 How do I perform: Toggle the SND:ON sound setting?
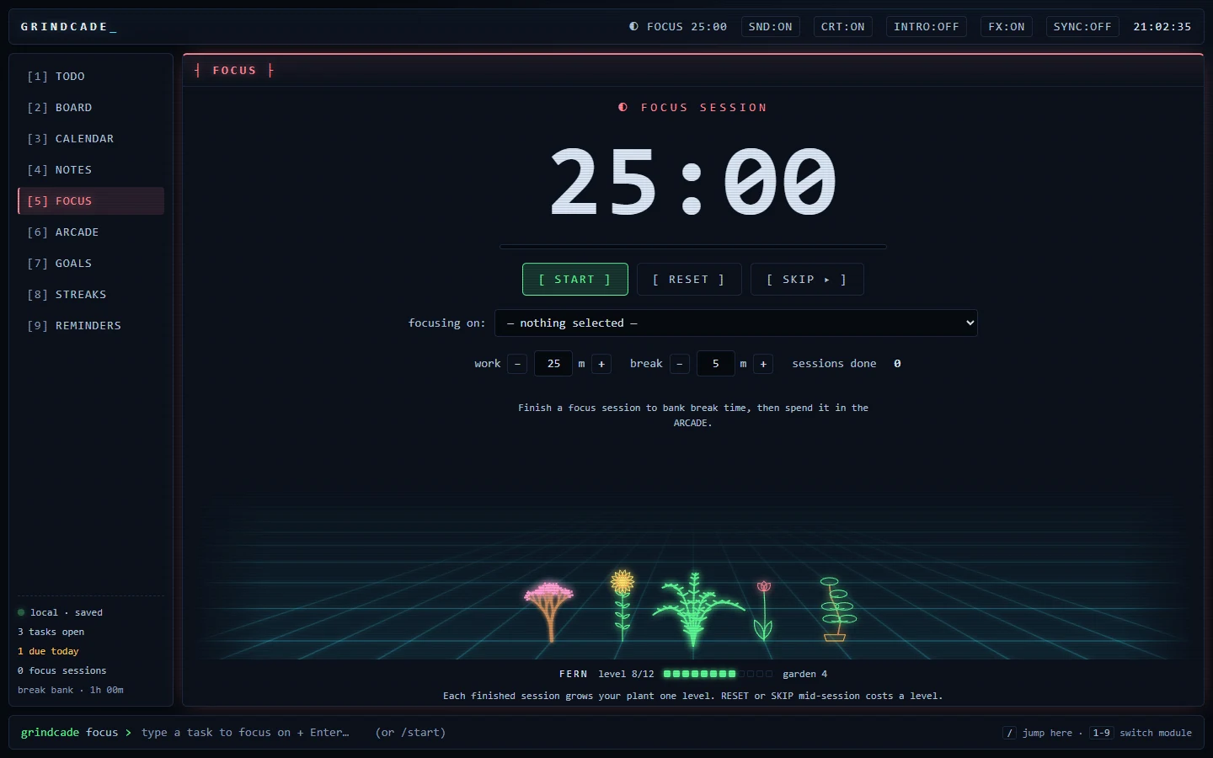pos(771,27)
